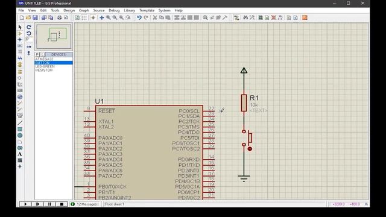This screenshot has width=386, height=217.
Task: Select Wire label mode
Action: 20,46
